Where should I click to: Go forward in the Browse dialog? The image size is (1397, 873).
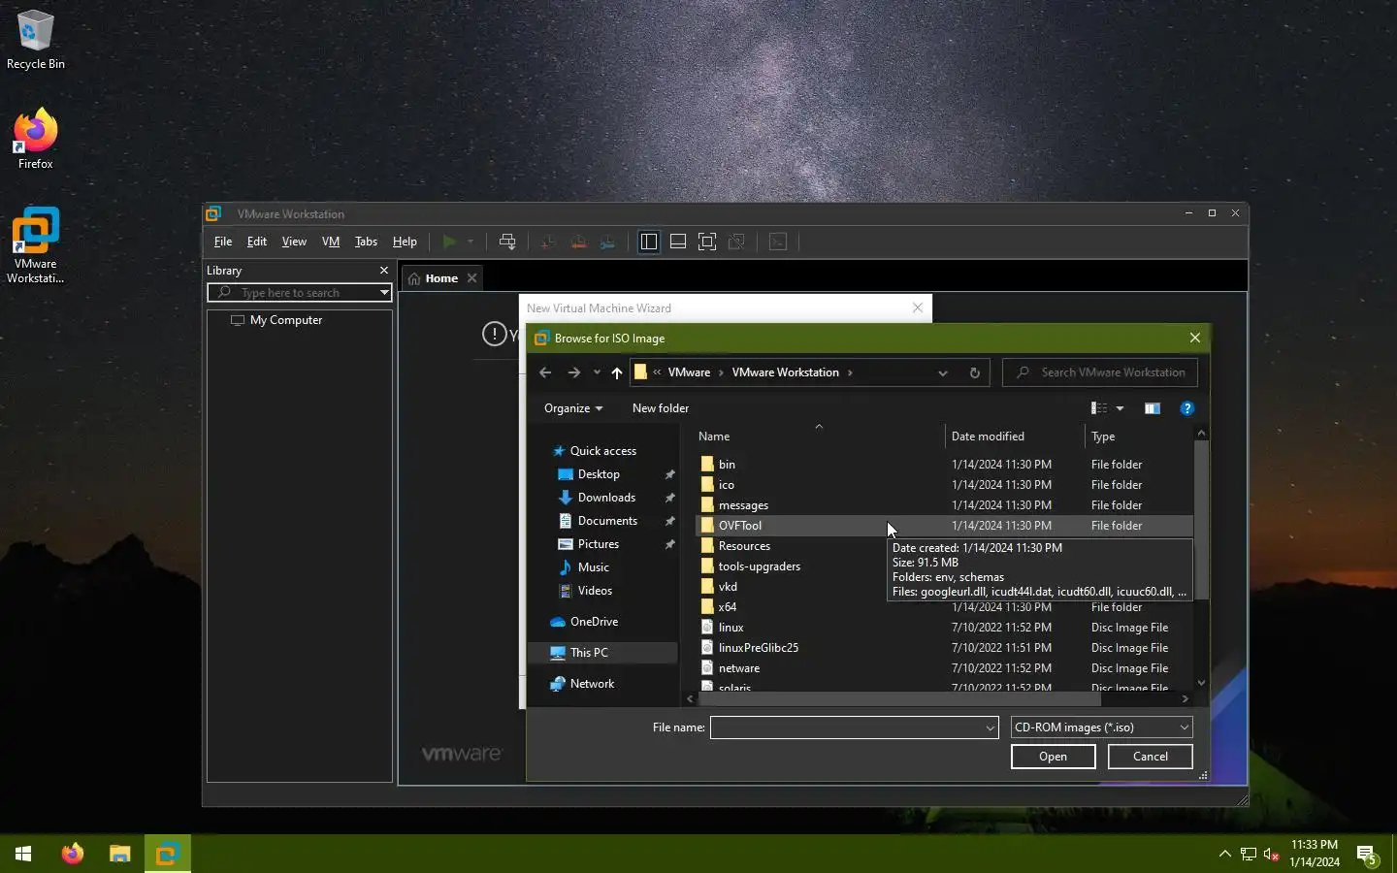[x=573, y=372]
